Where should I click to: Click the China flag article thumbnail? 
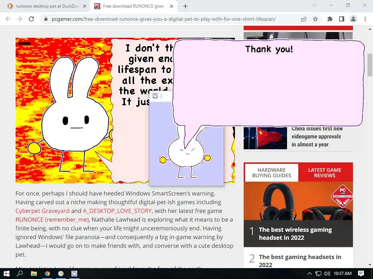click(x=265, y=138)
